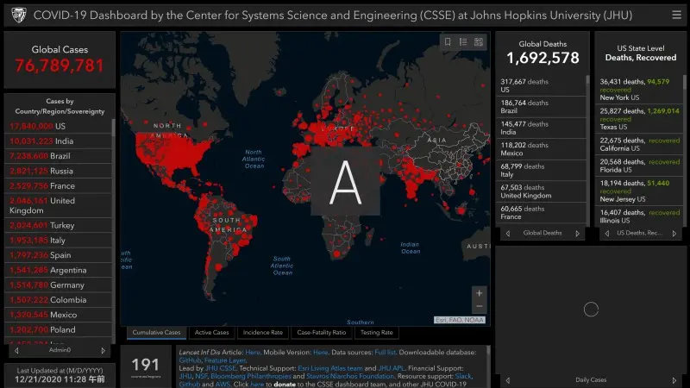Viewport: 690px width, 388px height.
Task: Open Stavros Niarchos Foundation link
Action: coord(350,376)
